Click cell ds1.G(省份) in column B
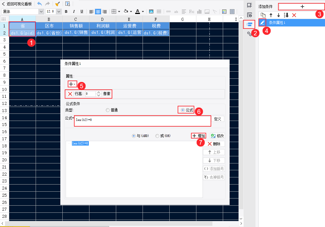This screenshot has width=325, height=227. pyautogui.click(x=49, y=33)
